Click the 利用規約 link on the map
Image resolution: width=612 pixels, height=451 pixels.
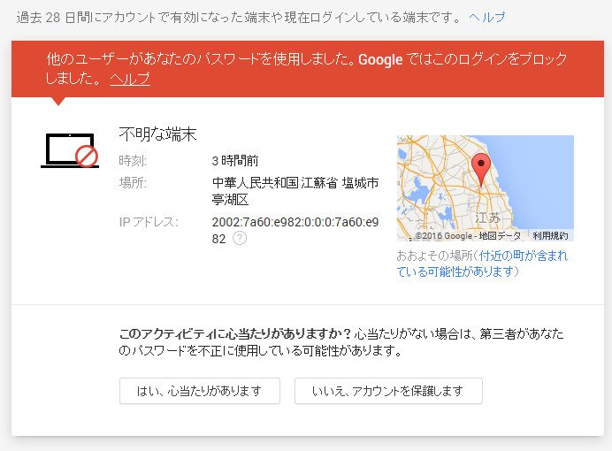[x=551, y=236]
